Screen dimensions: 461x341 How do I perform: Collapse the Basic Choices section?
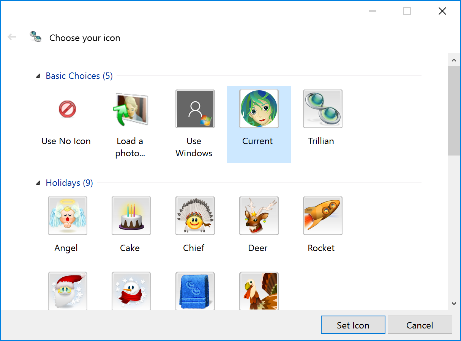[x=38, y=75]
